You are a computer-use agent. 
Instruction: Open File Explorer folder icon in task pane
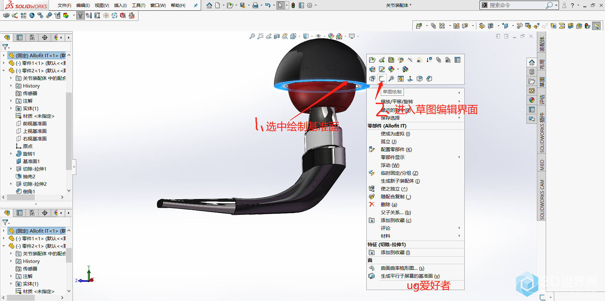tap(532, 82)
